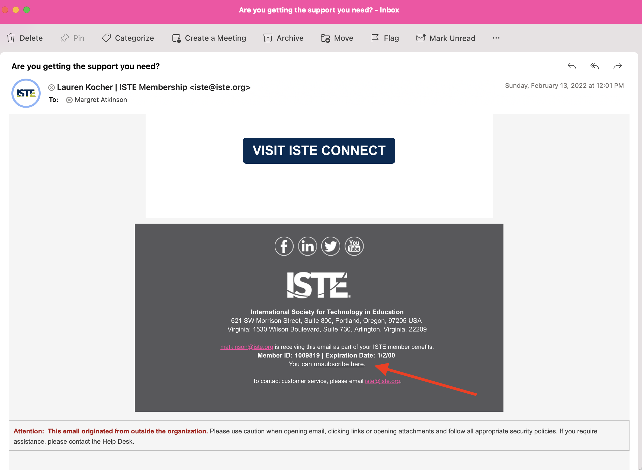Image resolution: width=642 pixels, height=470 pixels.
Task: Click the status icon beside Margret Atkinson
Action: [69, 100]
